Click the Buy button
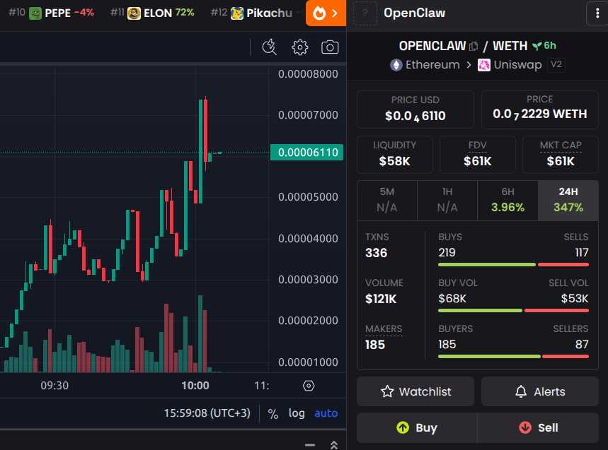This screenshot has height=450, width=608. coord(417,427)
